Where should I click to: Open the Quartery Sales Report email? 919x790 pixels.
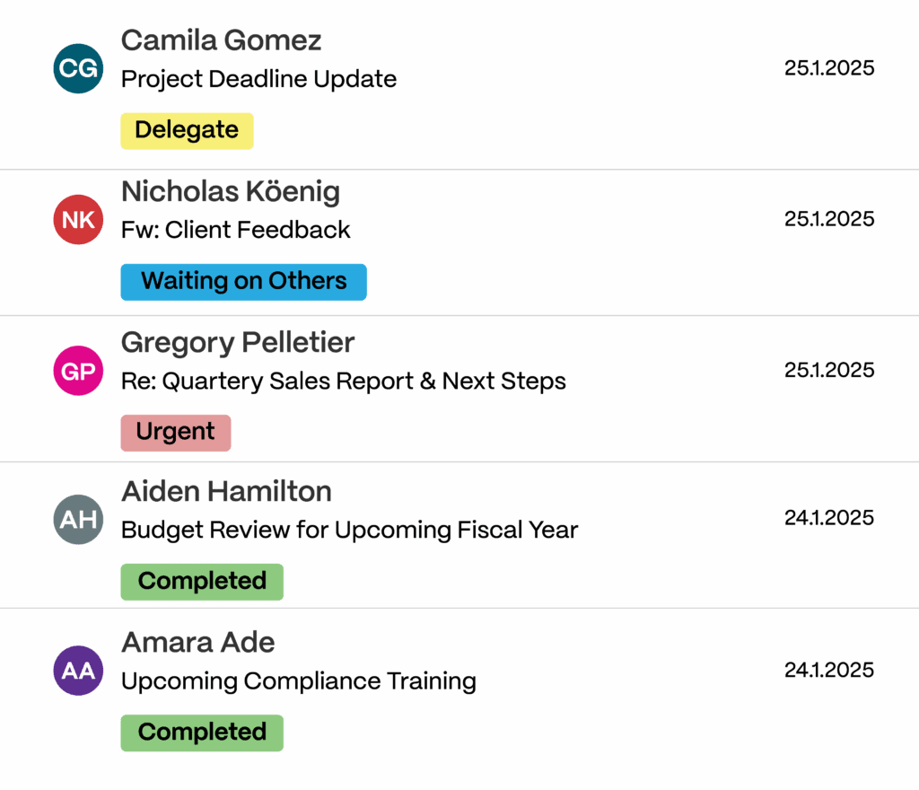[343, 381]
